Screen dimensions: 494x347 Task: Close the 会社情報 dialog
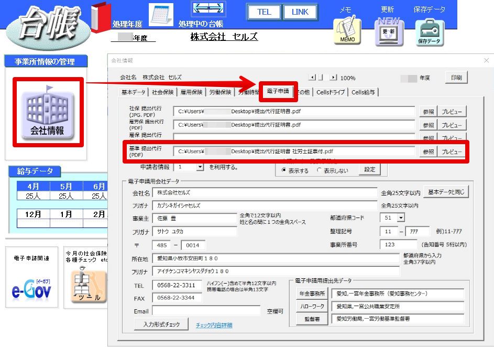[x=487, y=60]
